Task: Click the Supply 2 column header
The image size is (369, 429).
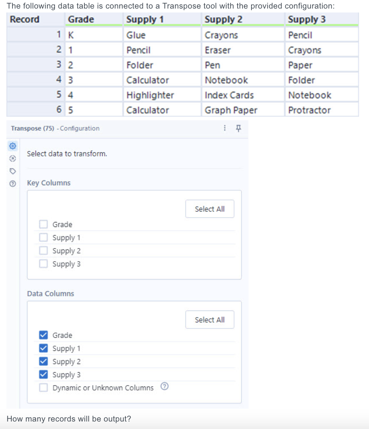Action: 223,19
